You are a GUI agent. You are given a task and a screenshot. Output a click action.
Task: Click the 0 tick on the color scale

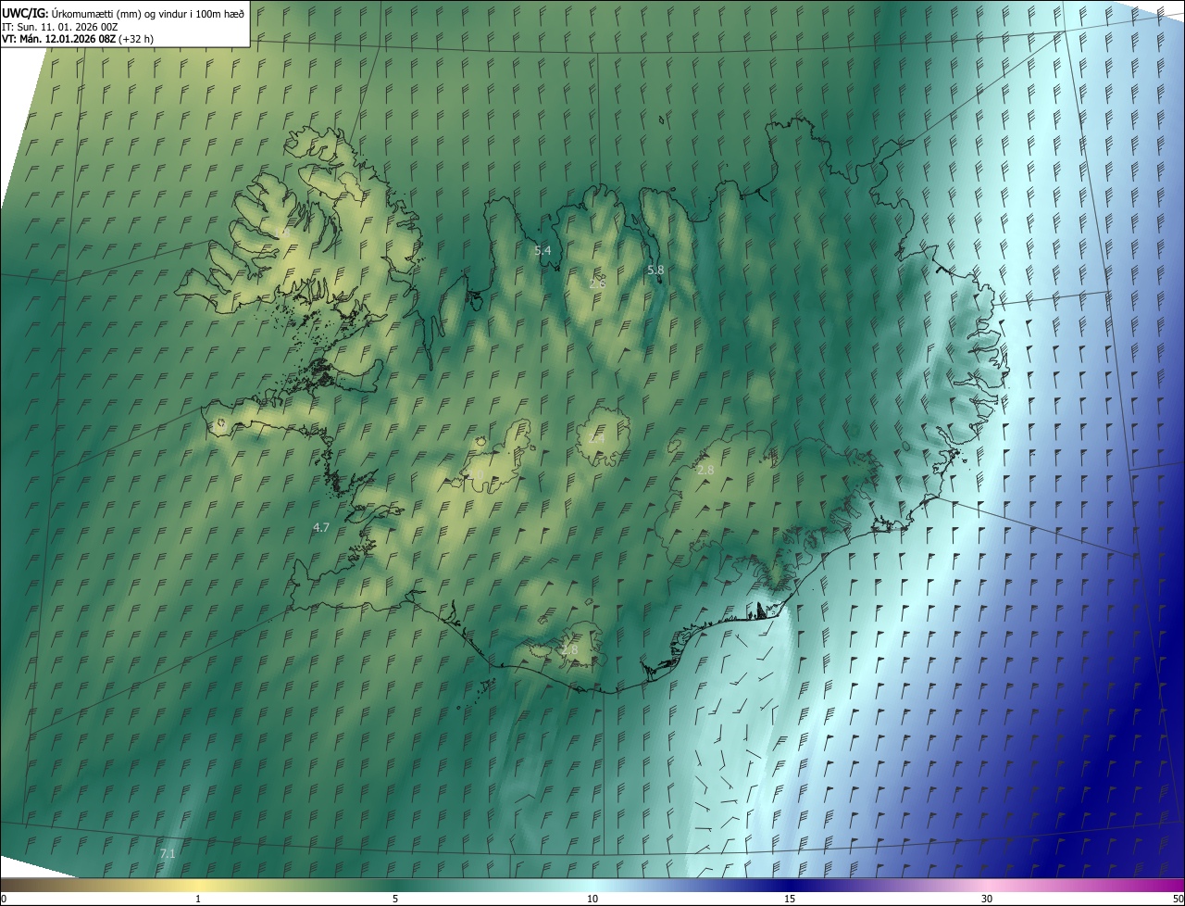[x=4, y=899]
